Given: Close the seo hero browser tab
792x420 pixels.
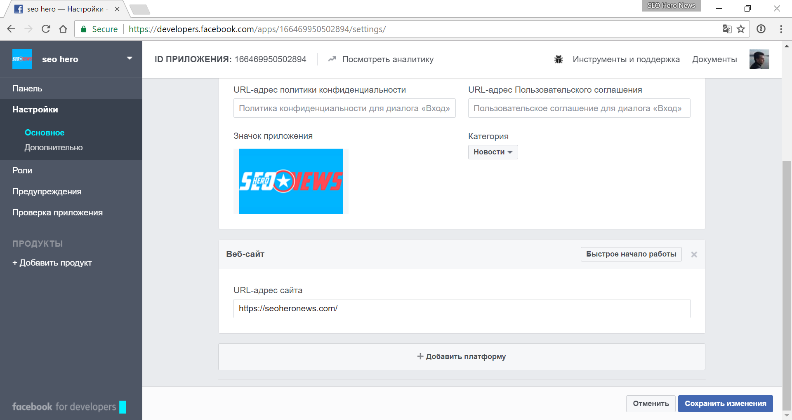Looking at the screenshot, I should pyautogui.click(x=117, y=9).
